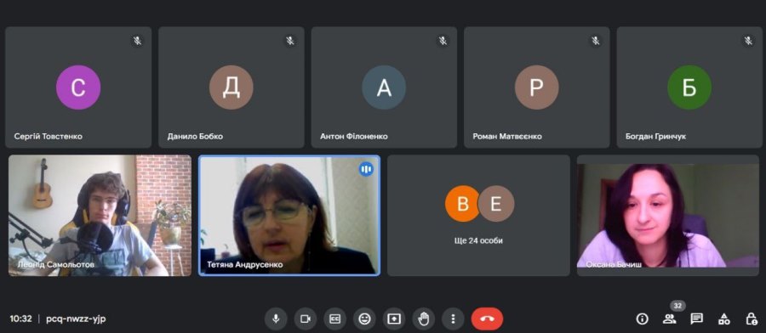Select Тетяна Андрусенко's speaking video tile
The height and width of the screenshot is (333, 766).
coord(289,216)
